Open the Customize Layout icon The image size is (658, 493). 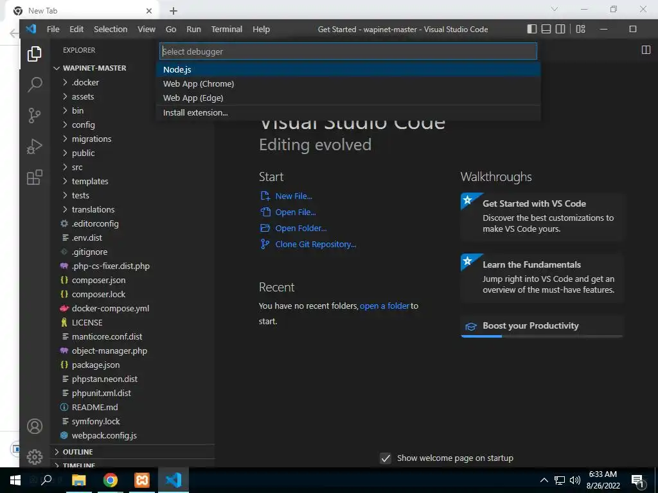pos(581,29)
